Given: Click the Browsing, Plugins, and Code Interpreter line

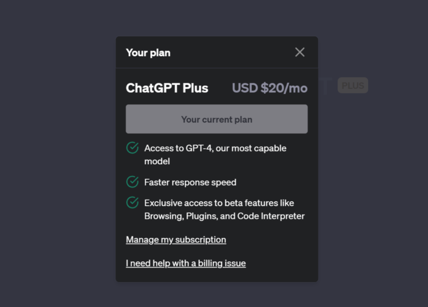Looking at the screenshot, I should (224, 216).
